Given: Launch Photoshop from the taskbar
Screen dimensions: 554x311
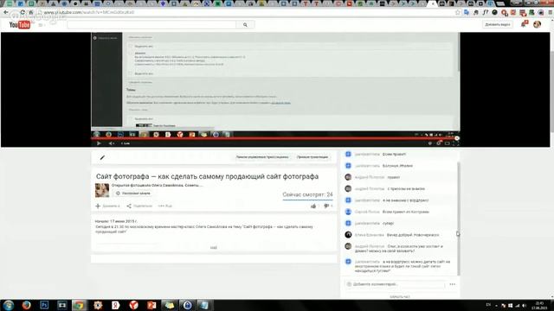Looking at the screenshot, I should point(44,305).
